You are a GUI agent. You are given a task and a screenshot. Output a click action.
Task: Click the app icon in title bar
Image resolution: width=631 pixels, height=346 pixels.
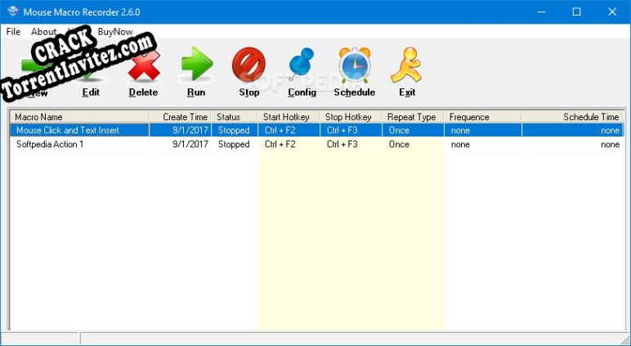[12, 11]
